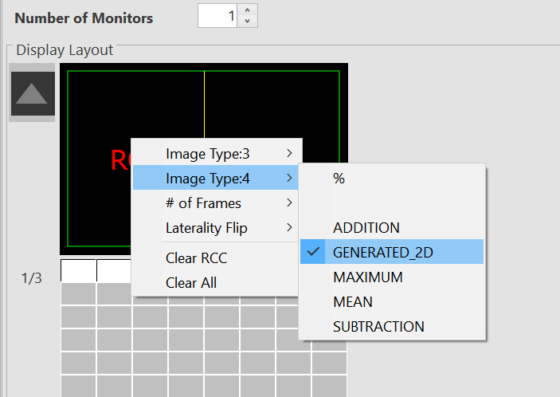The height and width of the screenshot is (397, 560).
Task: Click the gray up-arrow triangle icon
Action: [33, 94]
